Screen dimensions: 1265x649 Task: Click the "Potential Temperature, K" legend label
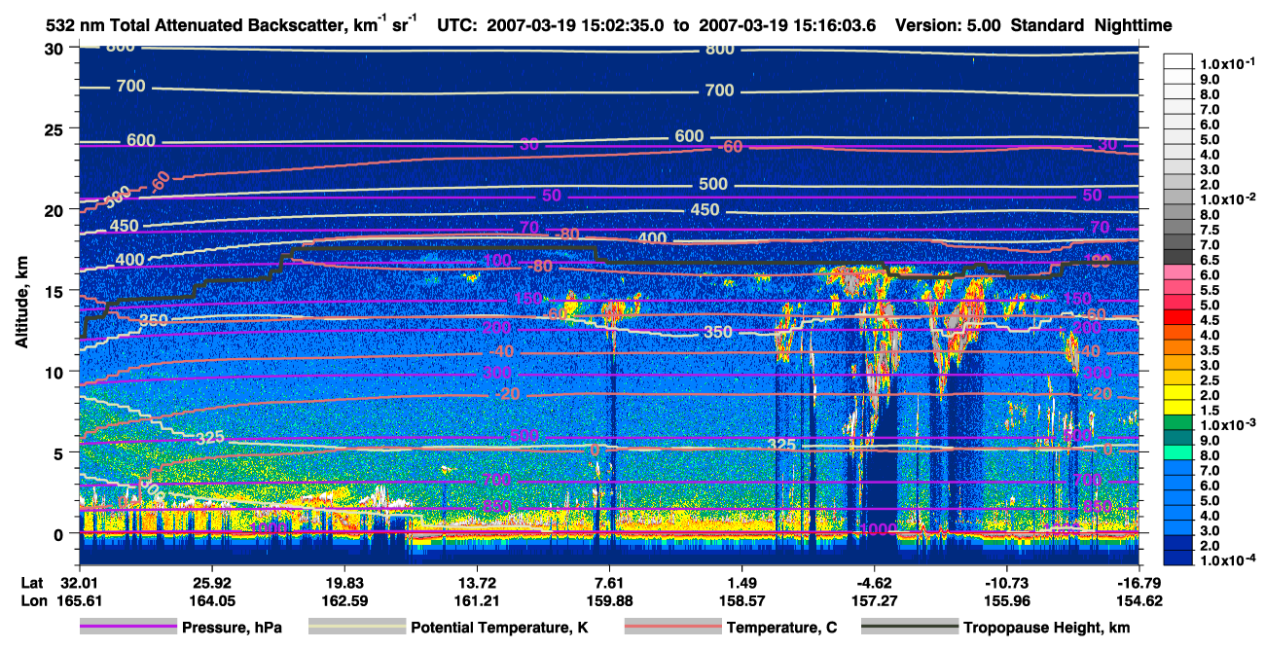click(x=499, y=628)
